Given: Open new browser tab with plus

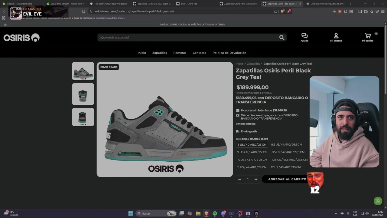Looking at the screenshot, I should point(350,4).
